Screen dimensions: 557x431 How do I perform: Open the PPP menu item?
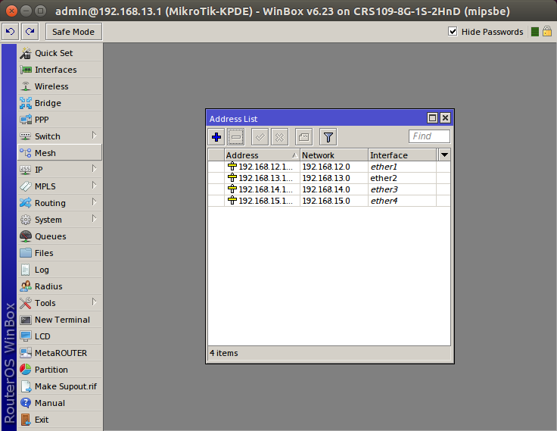click(x=60, y=120)
